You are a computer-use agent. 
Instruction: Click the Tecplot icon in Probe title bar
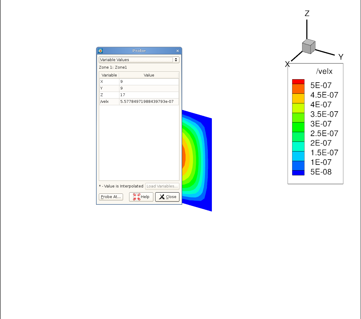[x=101, y=51]
